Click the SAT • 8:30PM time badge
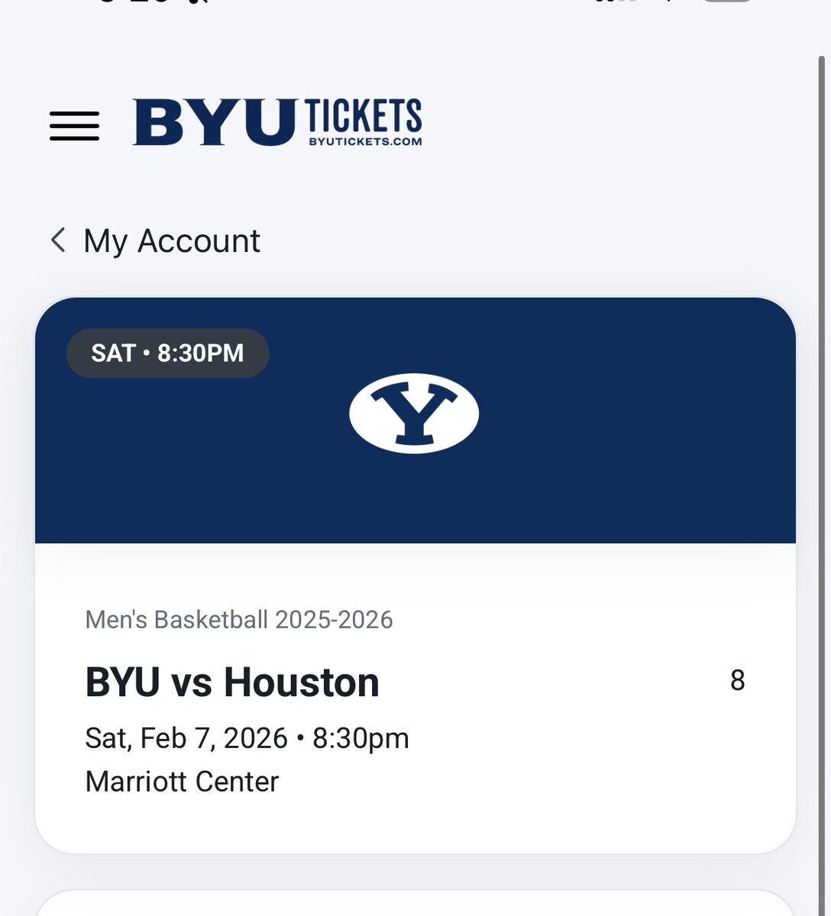831x916 pixels. point(167,353)
